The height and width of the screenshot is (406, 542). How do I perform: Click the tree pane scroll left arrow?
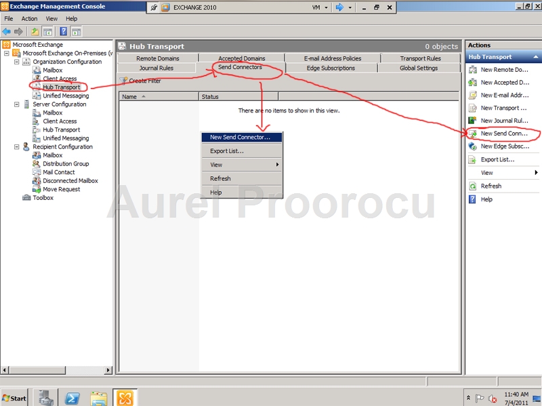coord(5,370)
